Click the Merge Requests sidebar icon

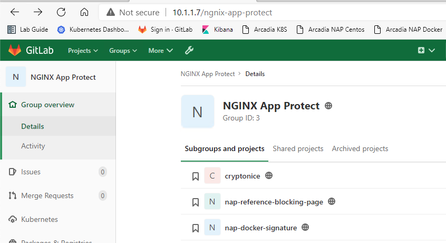point(12,195)
